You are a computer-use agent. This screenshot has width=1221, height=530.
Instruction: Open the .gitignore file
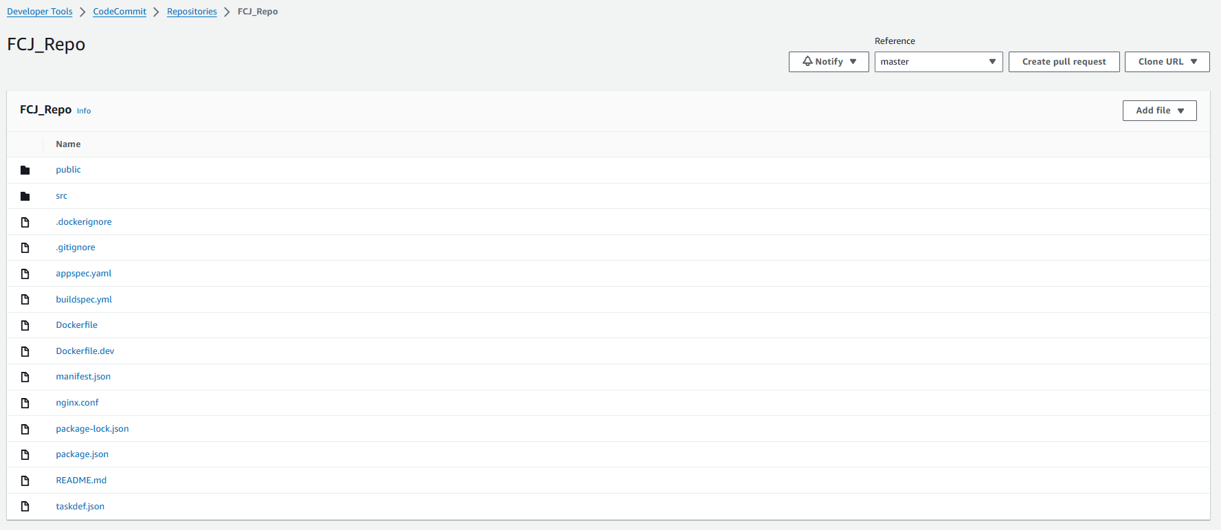76,247
